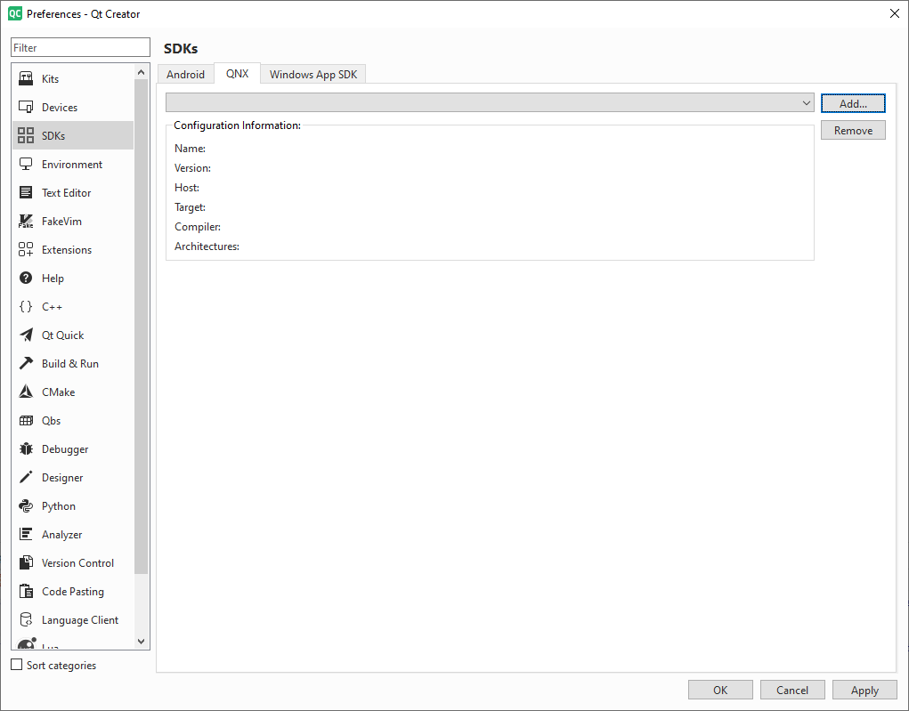
Task: Close the Preferences window
Action: 895,13
